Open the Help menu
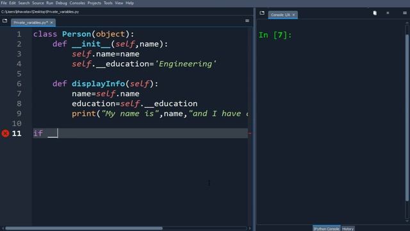410x231 pixels. pos(129,3)
